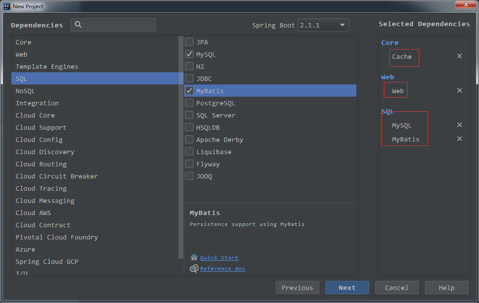The image size is (479, 303).
Task: Click MySQL in Selected Dependencies
Action: pyautogui.click(x=402, y=125)
